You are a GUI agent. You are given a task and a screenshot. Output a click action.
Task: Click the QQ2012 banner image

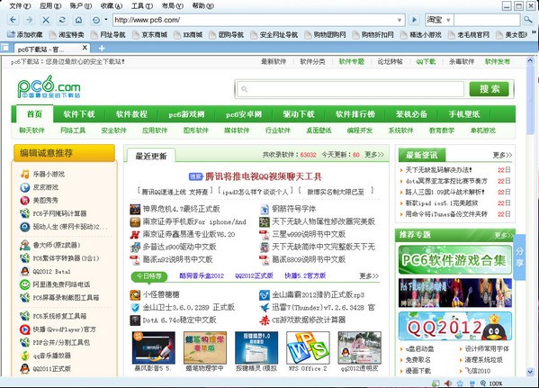click(454, 326)
